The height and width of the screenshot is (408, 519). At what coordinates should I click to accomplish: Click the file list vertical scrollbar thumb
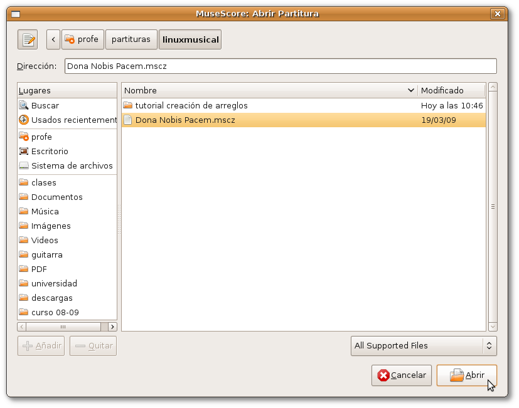(x=493, y=207)
